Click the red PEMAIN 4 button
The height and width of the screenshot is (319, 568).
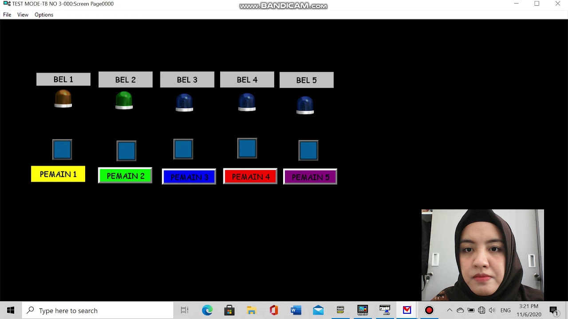coord(250,176)
